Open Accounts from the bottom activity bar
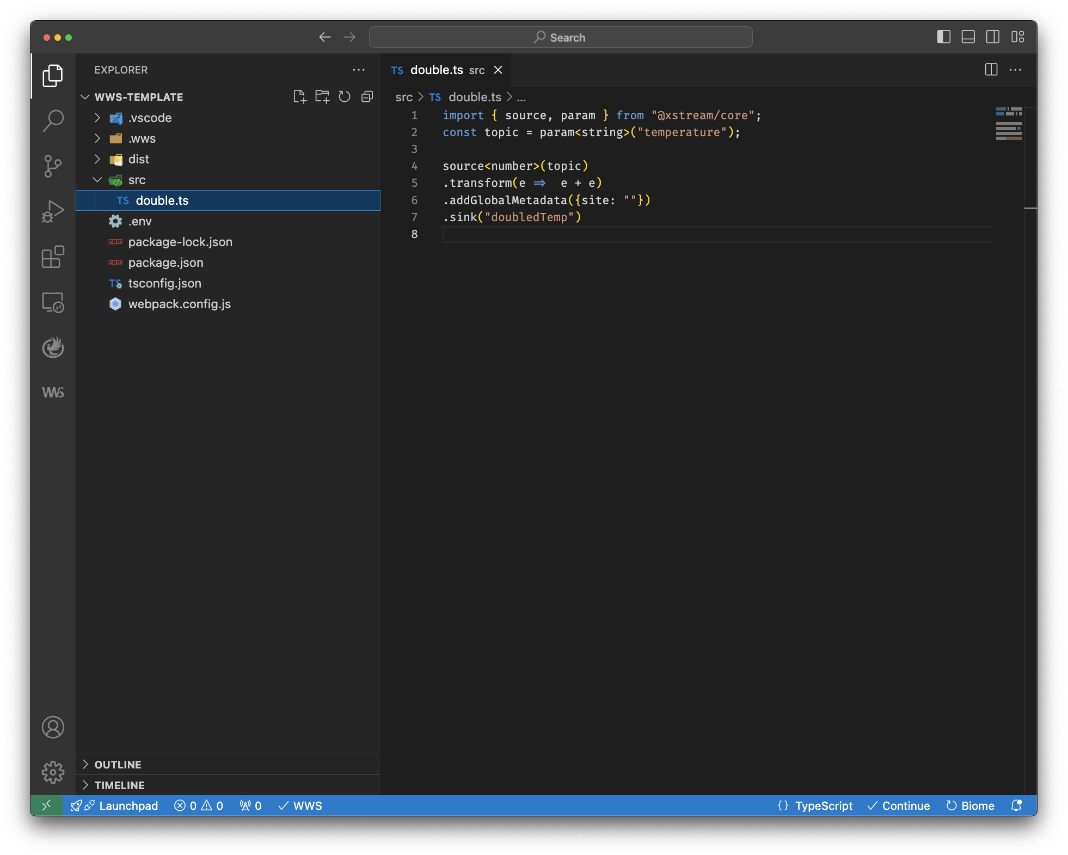This screenshot has width=1068, height=855. click(53, 728)
